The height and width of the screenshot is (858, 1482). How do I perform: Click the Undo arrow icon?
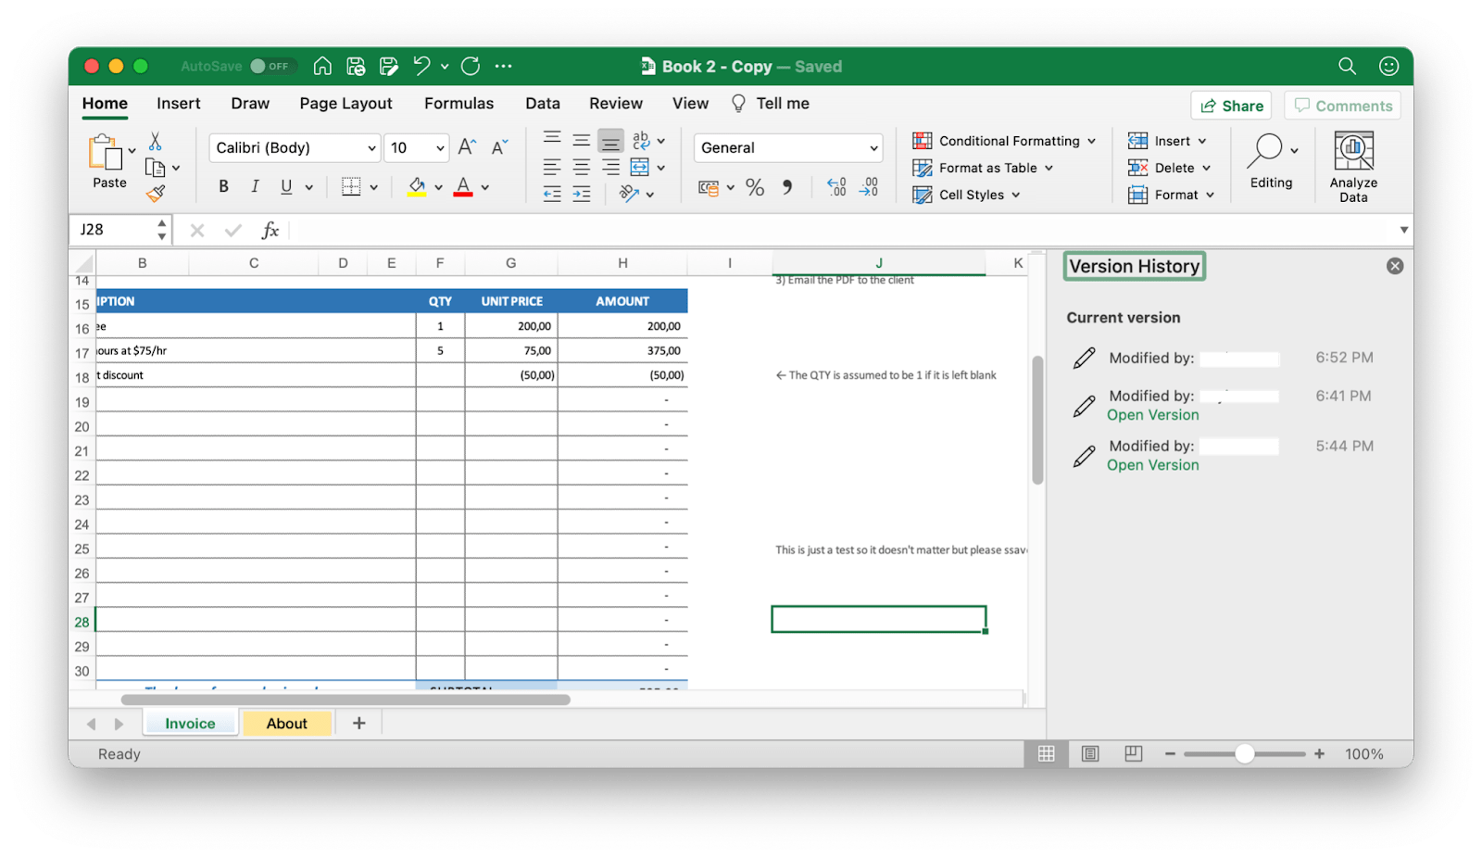point(421,66)
